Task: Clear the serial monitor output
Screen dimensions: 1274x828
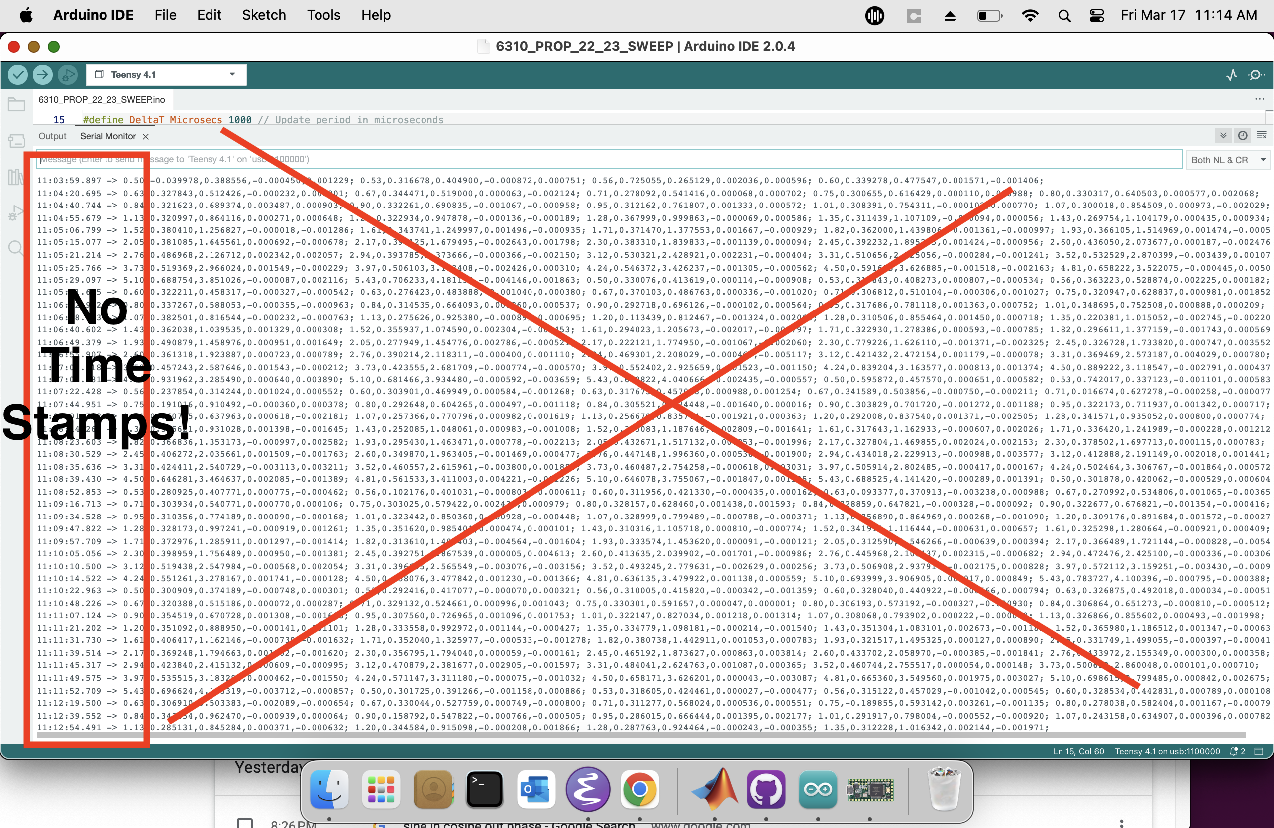Action: coord(1261,136)
